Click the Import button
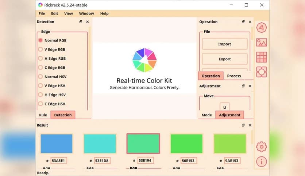The image size is (305, 176). (x=224, y=44)
